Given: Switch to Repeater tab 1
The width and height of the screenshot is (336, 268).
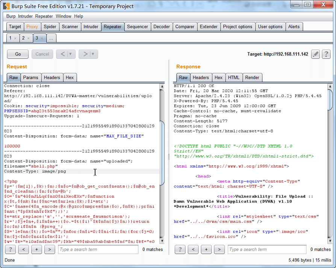Looking at the screenshot, I should pyautogui.click(x=10, y=38).
